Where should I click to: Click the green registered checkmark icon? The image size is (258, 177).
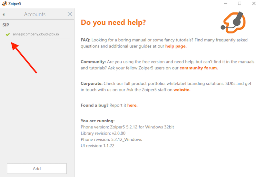pos(8,34)
